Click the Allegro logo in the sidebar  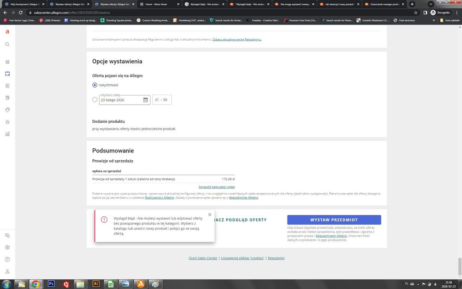(x=7, y=31)
